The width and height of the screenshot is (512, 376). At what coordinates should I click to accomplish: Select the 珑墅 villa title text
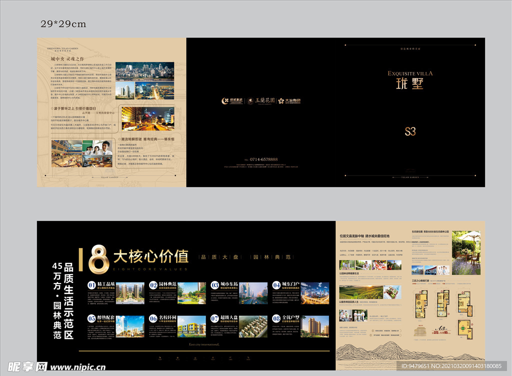[410, 84]
